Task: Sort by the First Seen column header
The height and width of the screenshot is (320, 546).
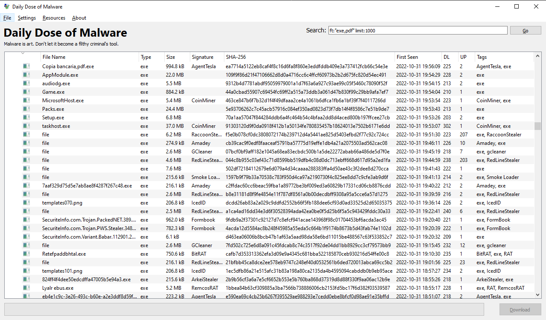Action: point(418,57)
